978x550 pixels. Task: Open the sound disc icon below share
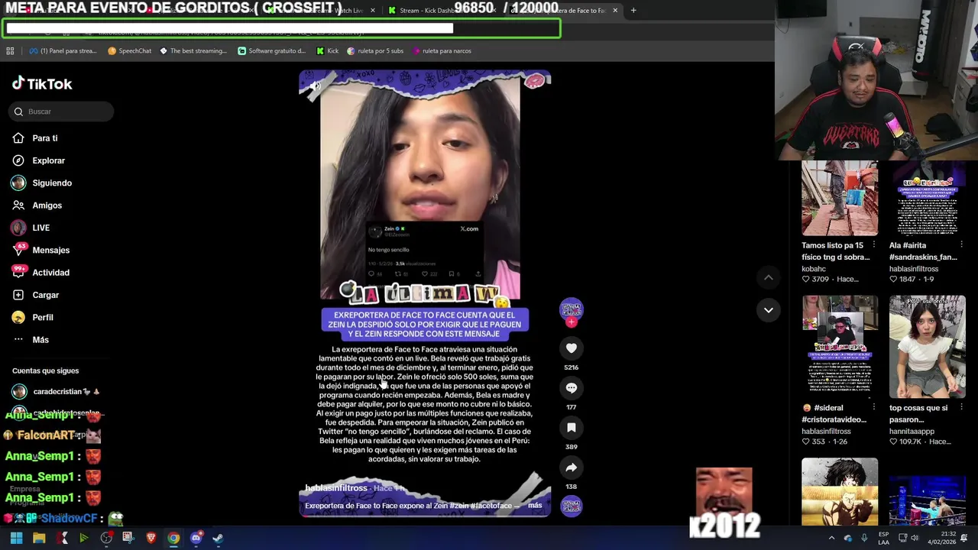(x=571, y=506)
